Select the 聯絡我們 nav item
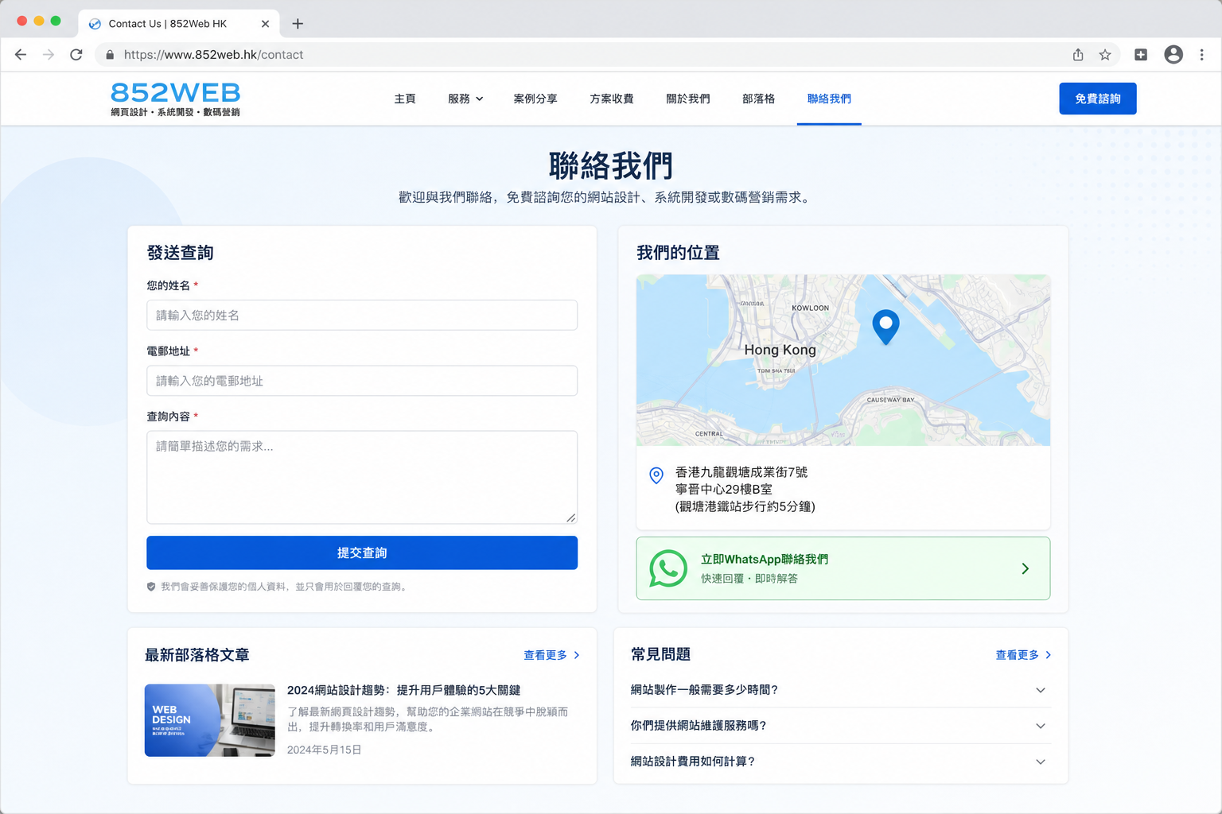The image size is (1222, 814). (829, 99)
